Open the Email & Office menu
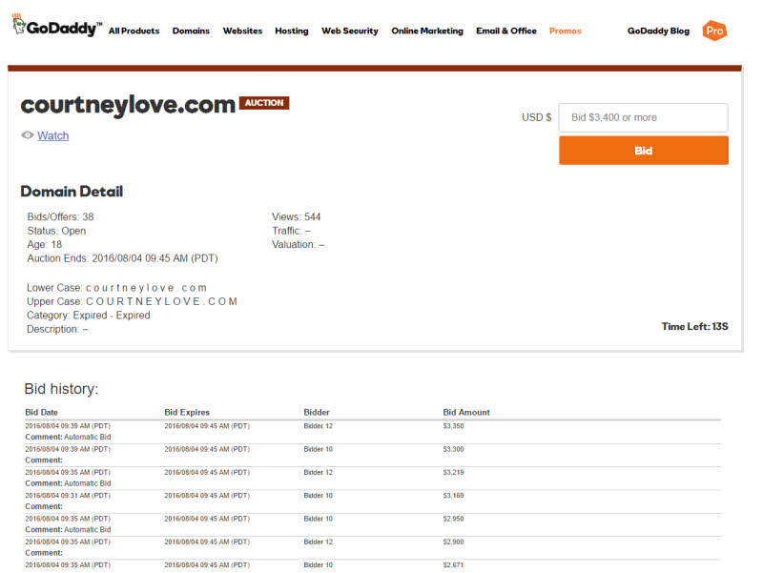 tap(506, 31)
